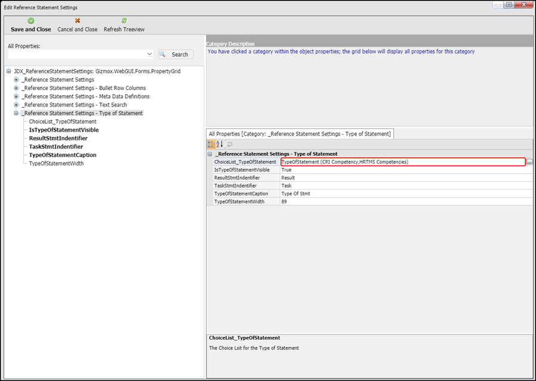Screen dimensions: 536x381
Task: Collapse the root JDX_ReferenceStatementSettings node
Action: click(x=8, y=71)
